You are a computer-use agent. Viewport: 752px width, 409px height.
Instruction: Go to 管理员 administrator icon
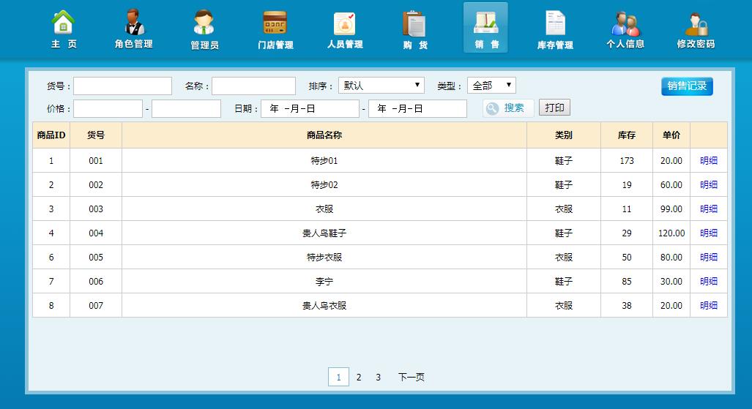(204, 29)
